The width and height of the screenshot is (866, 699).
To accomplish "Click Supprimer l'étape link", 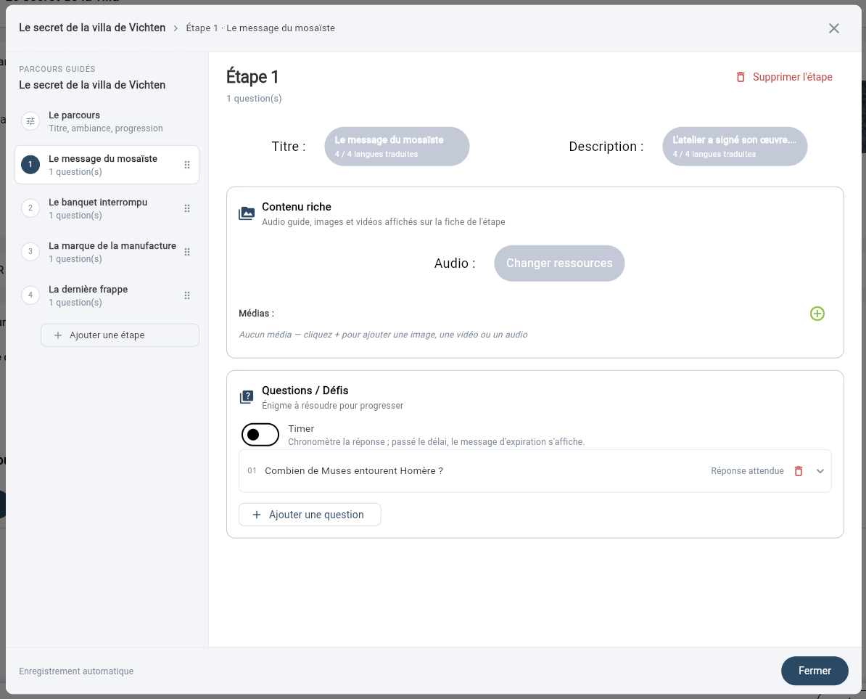I will [x=784, y=77].
